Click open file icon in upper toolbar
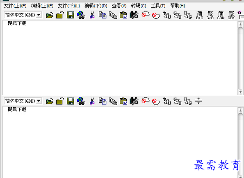244x178 pixels. pyautogui.click(x=50, y=15)
